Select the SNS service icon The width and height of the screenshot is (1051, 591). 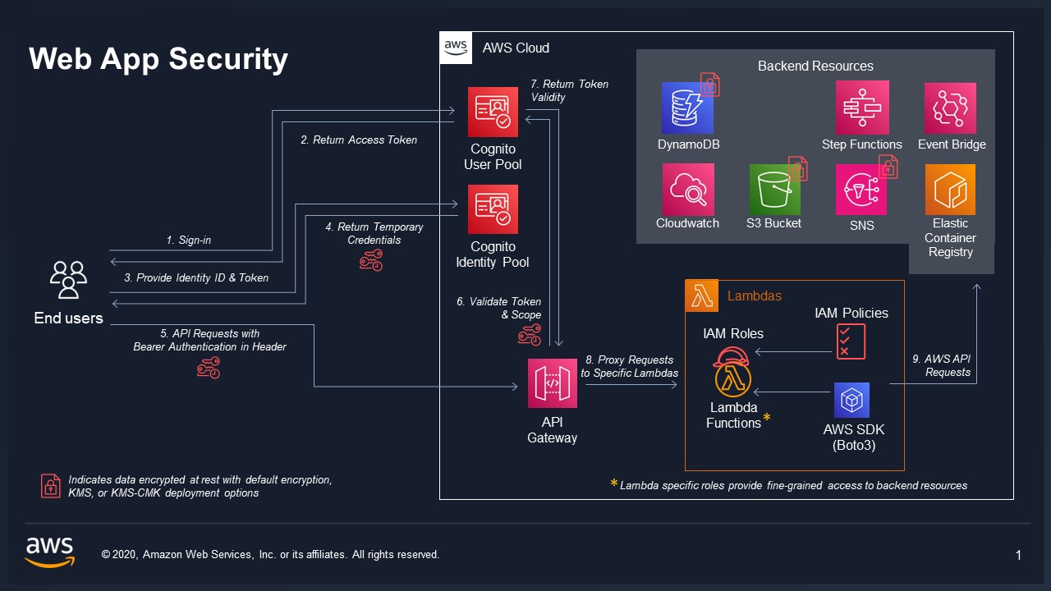[862, 190]
